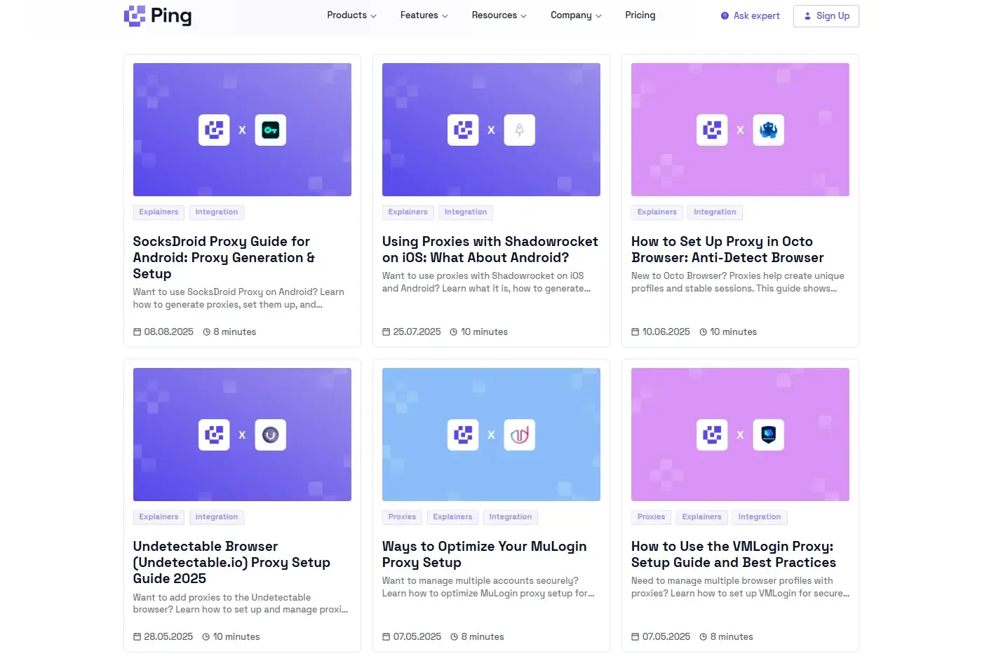This screenshot has width=982, height=656.
Task: Open Ways to Optimize Your MuLogin Proxy Setup
Action: 485,554
